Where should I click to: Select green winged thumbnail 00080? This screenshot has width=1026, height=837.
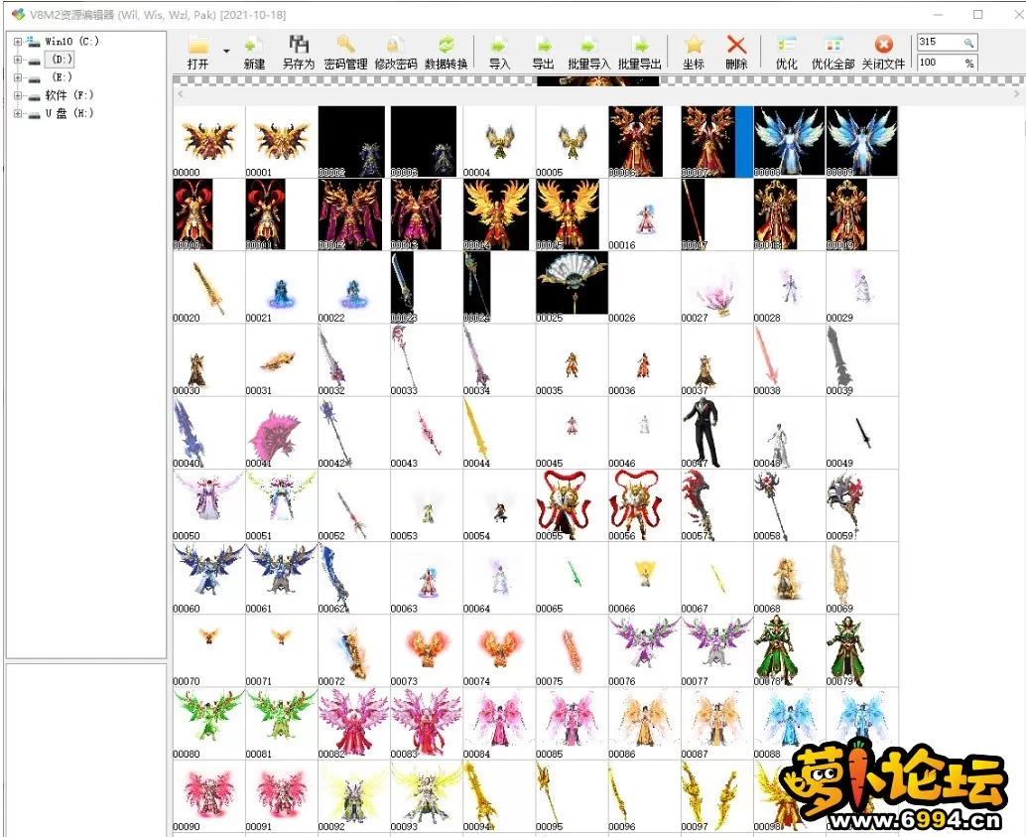(209, 723)
